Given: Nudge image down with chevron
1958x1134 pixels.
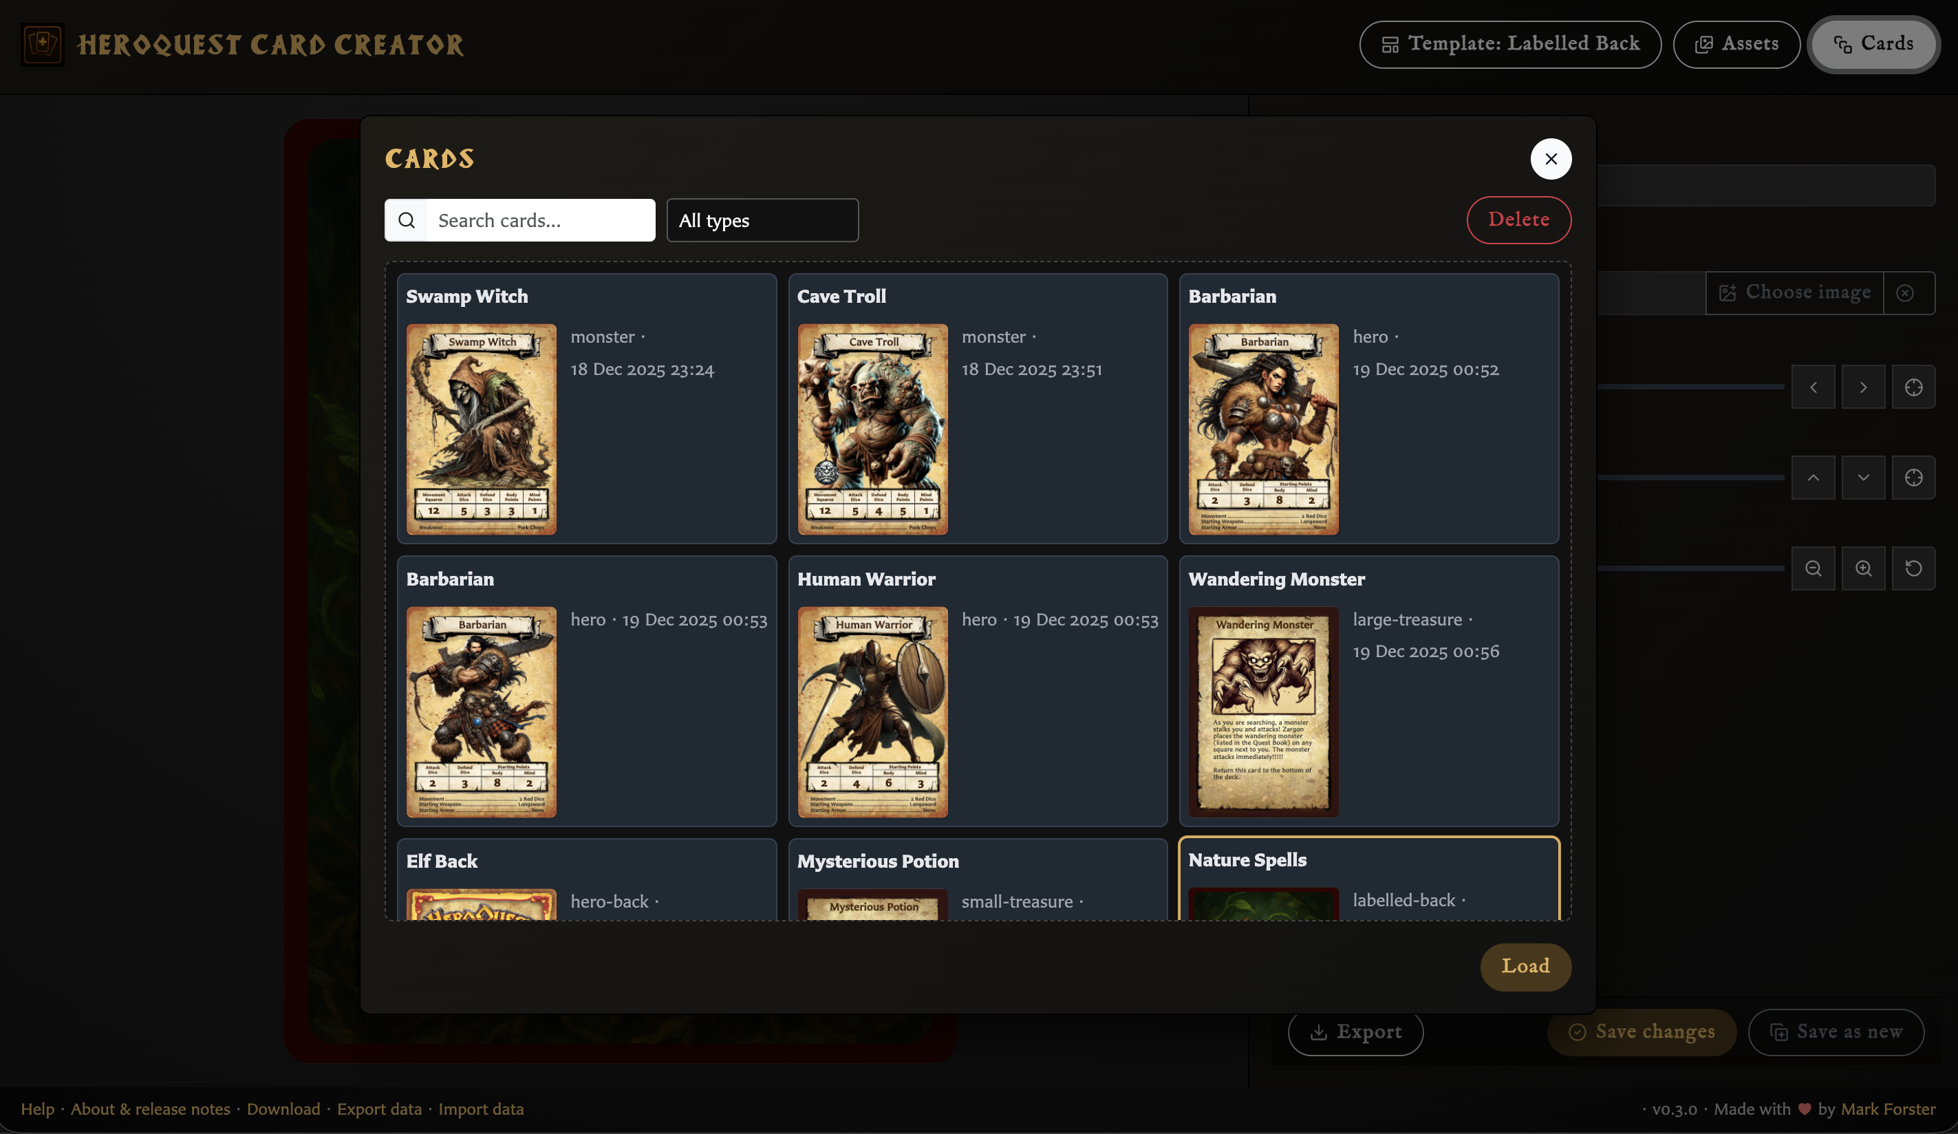Looking at the screenshot, I should [1862, 478].
